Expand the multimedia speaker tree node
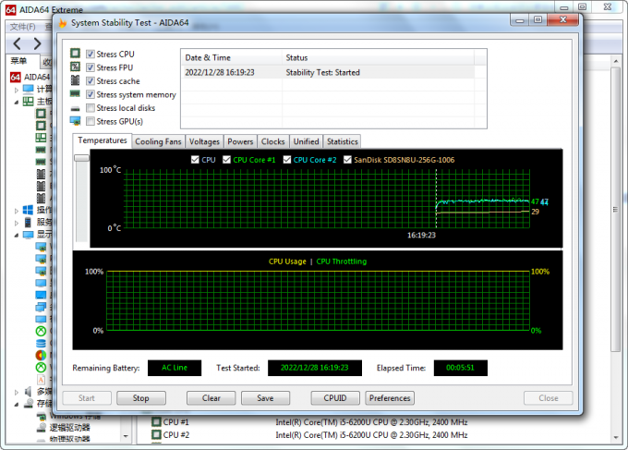 pyautogui.click(x=17, y=392)
